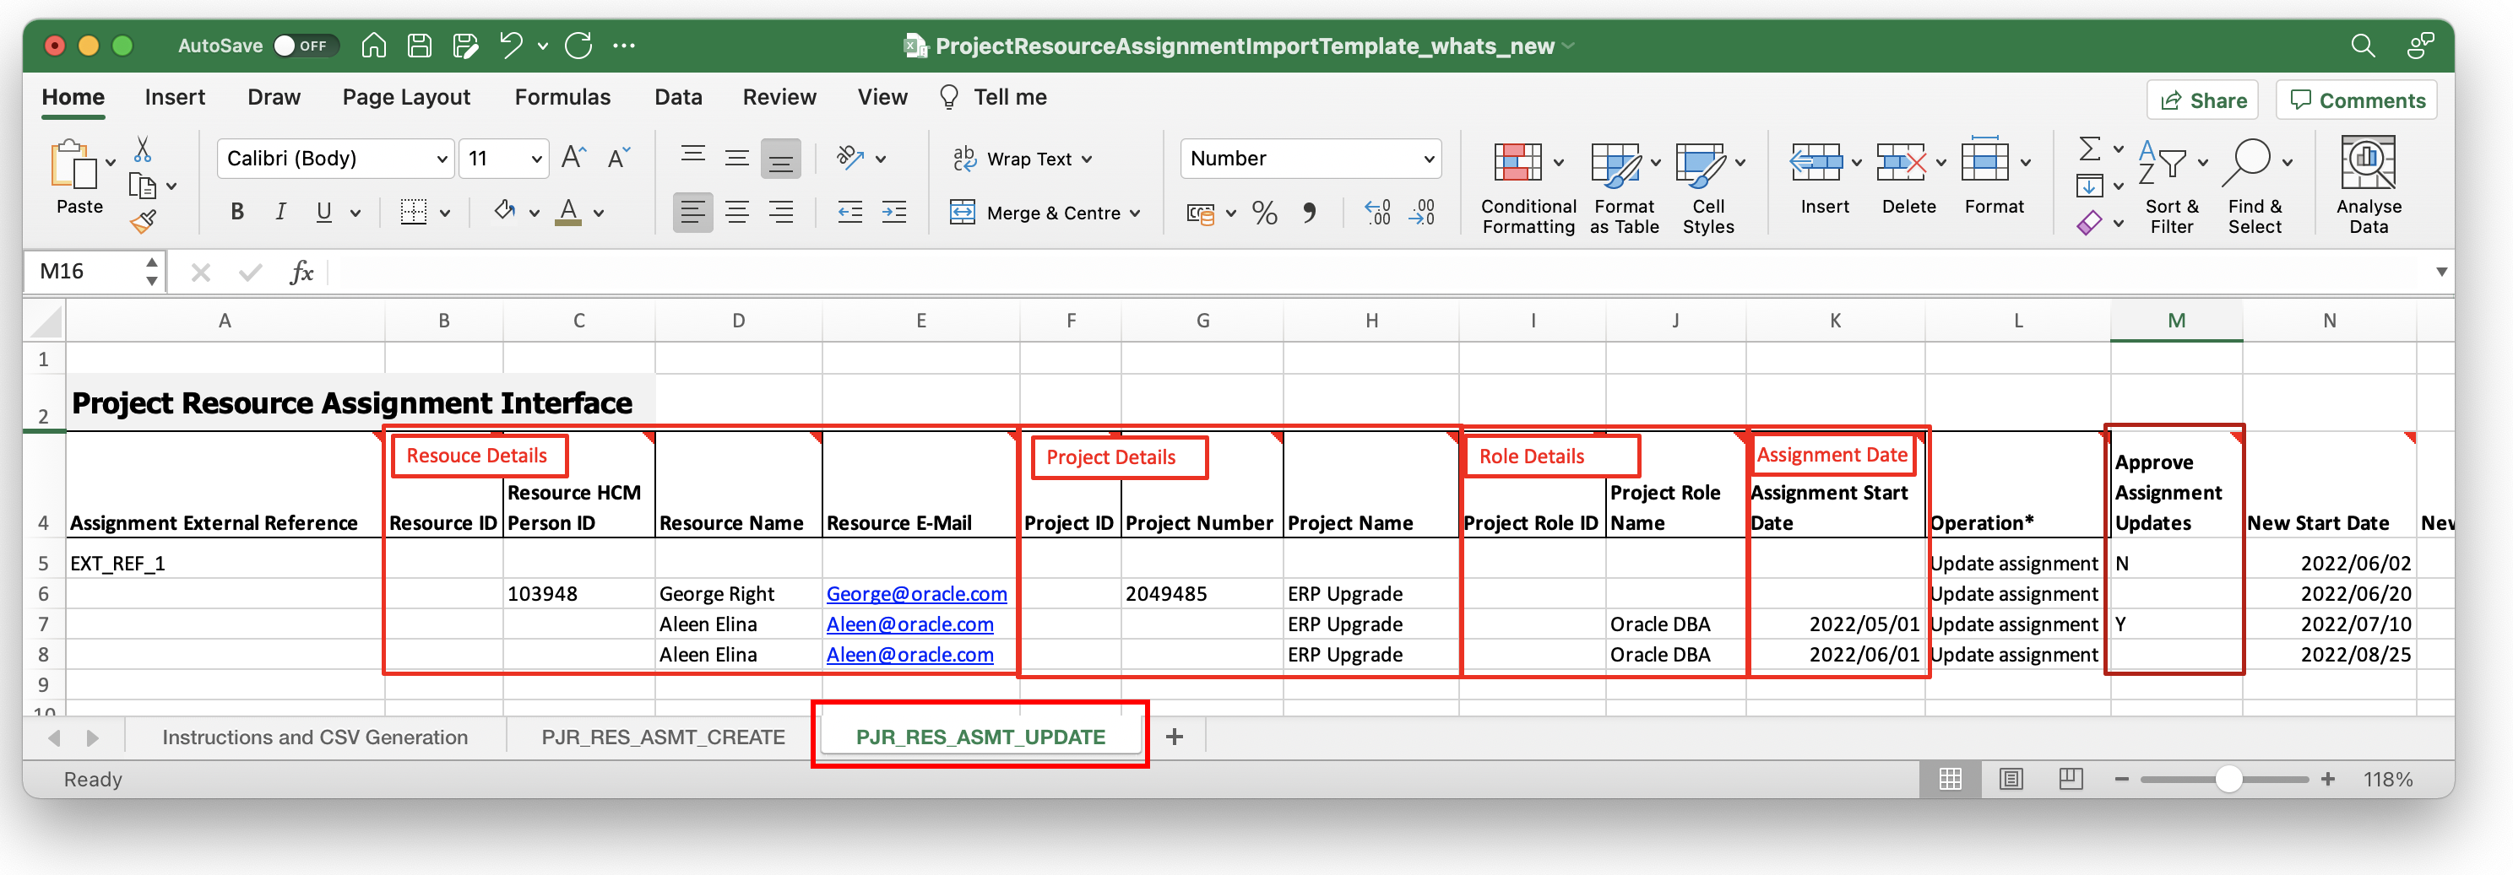Click the Share button
Image resolution: width=2513 pixels, height=875 pixels.
pyautogui.click(x=2201, y=100)
